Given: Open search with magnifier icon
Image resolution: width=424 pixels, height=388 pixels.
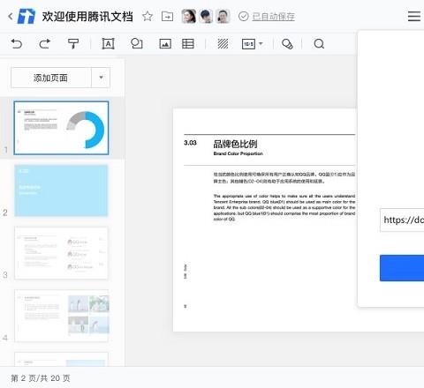Looking at the screenshot, I should click(319, 44).
